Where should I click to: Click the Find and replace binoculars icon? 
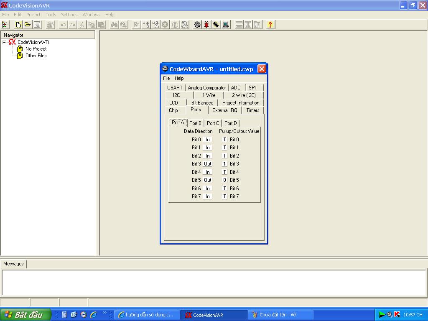(123, 25)
